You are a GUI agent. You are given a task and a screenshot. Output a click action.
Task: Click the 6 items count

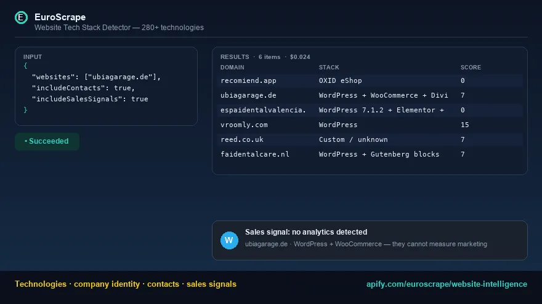tap(269, 57)
